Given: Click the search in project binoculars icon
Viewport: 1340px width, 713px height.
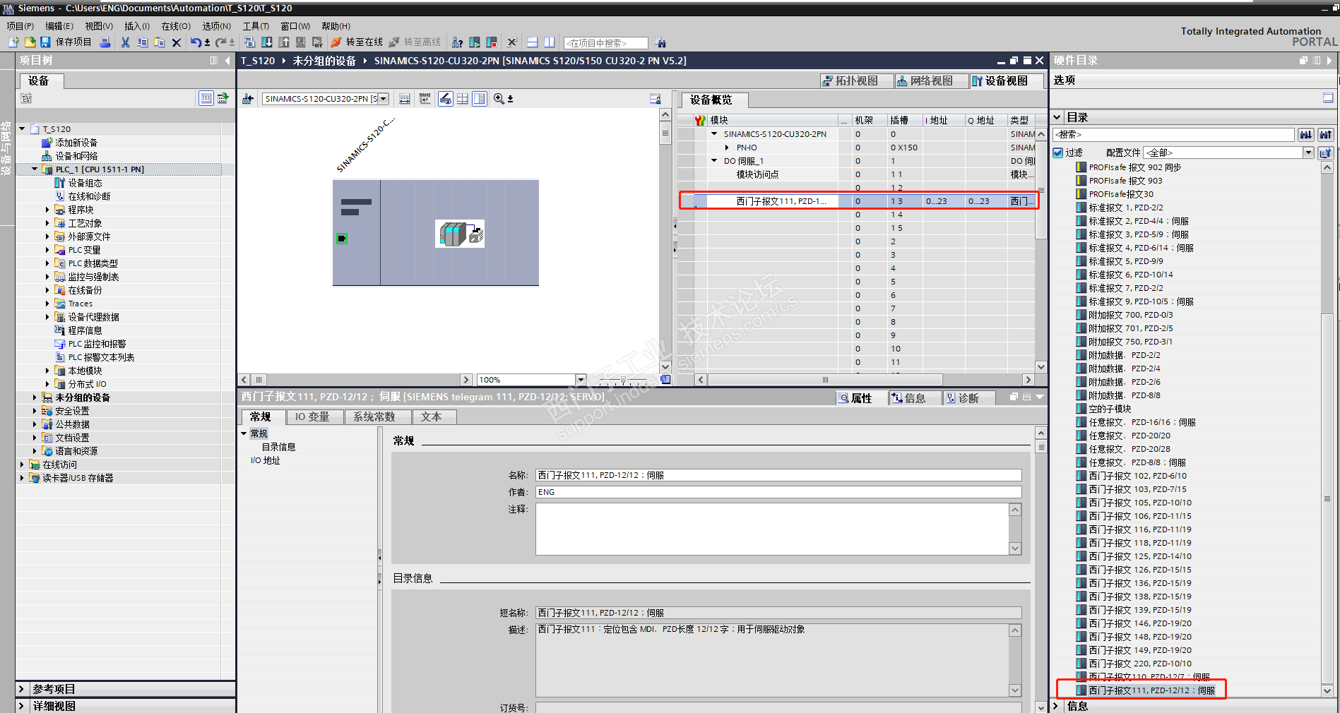Looking at the screenshot, I should 660,42.
